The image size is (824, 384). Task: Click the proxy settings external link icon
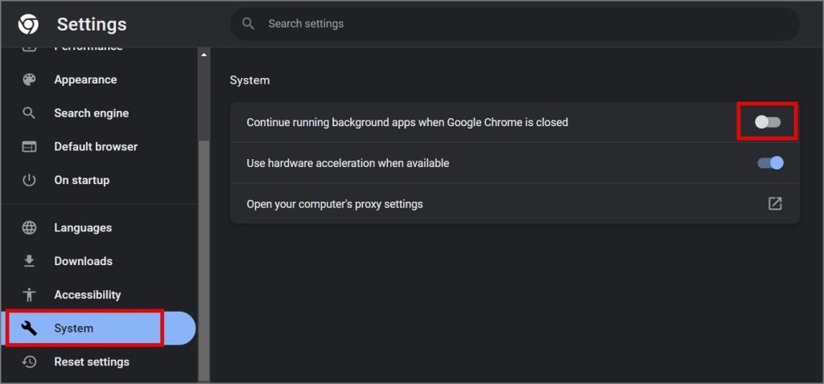(x=775, y=204)
